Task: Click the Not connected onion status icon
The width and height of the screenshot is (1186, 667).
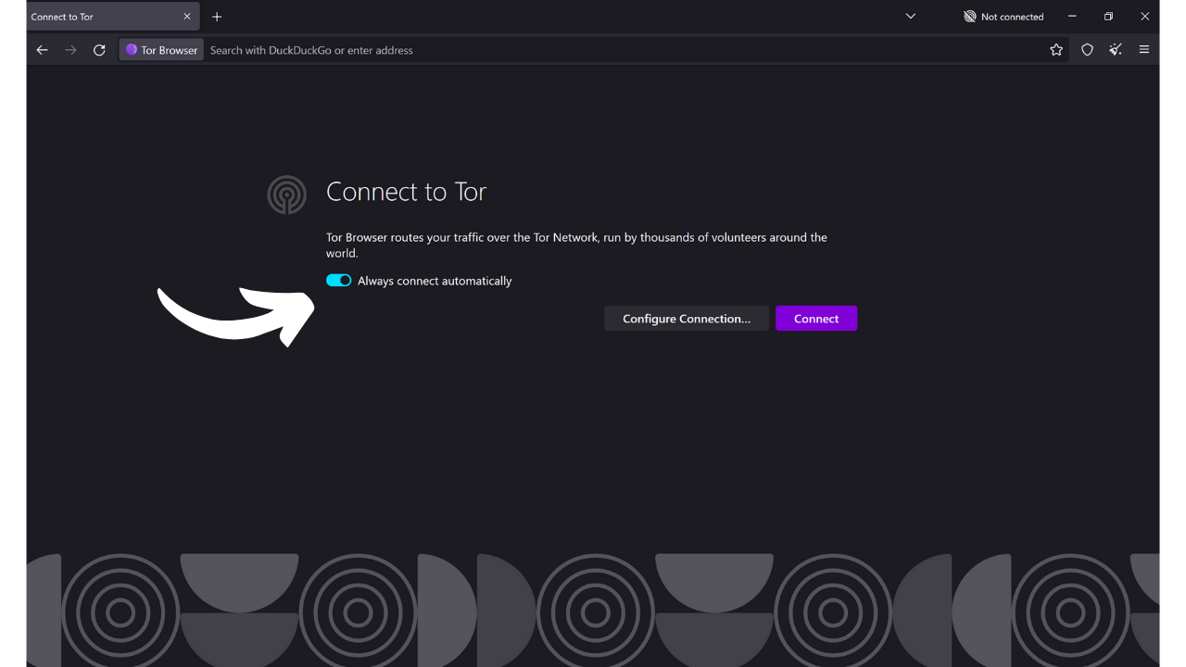Action: point(970,16)
